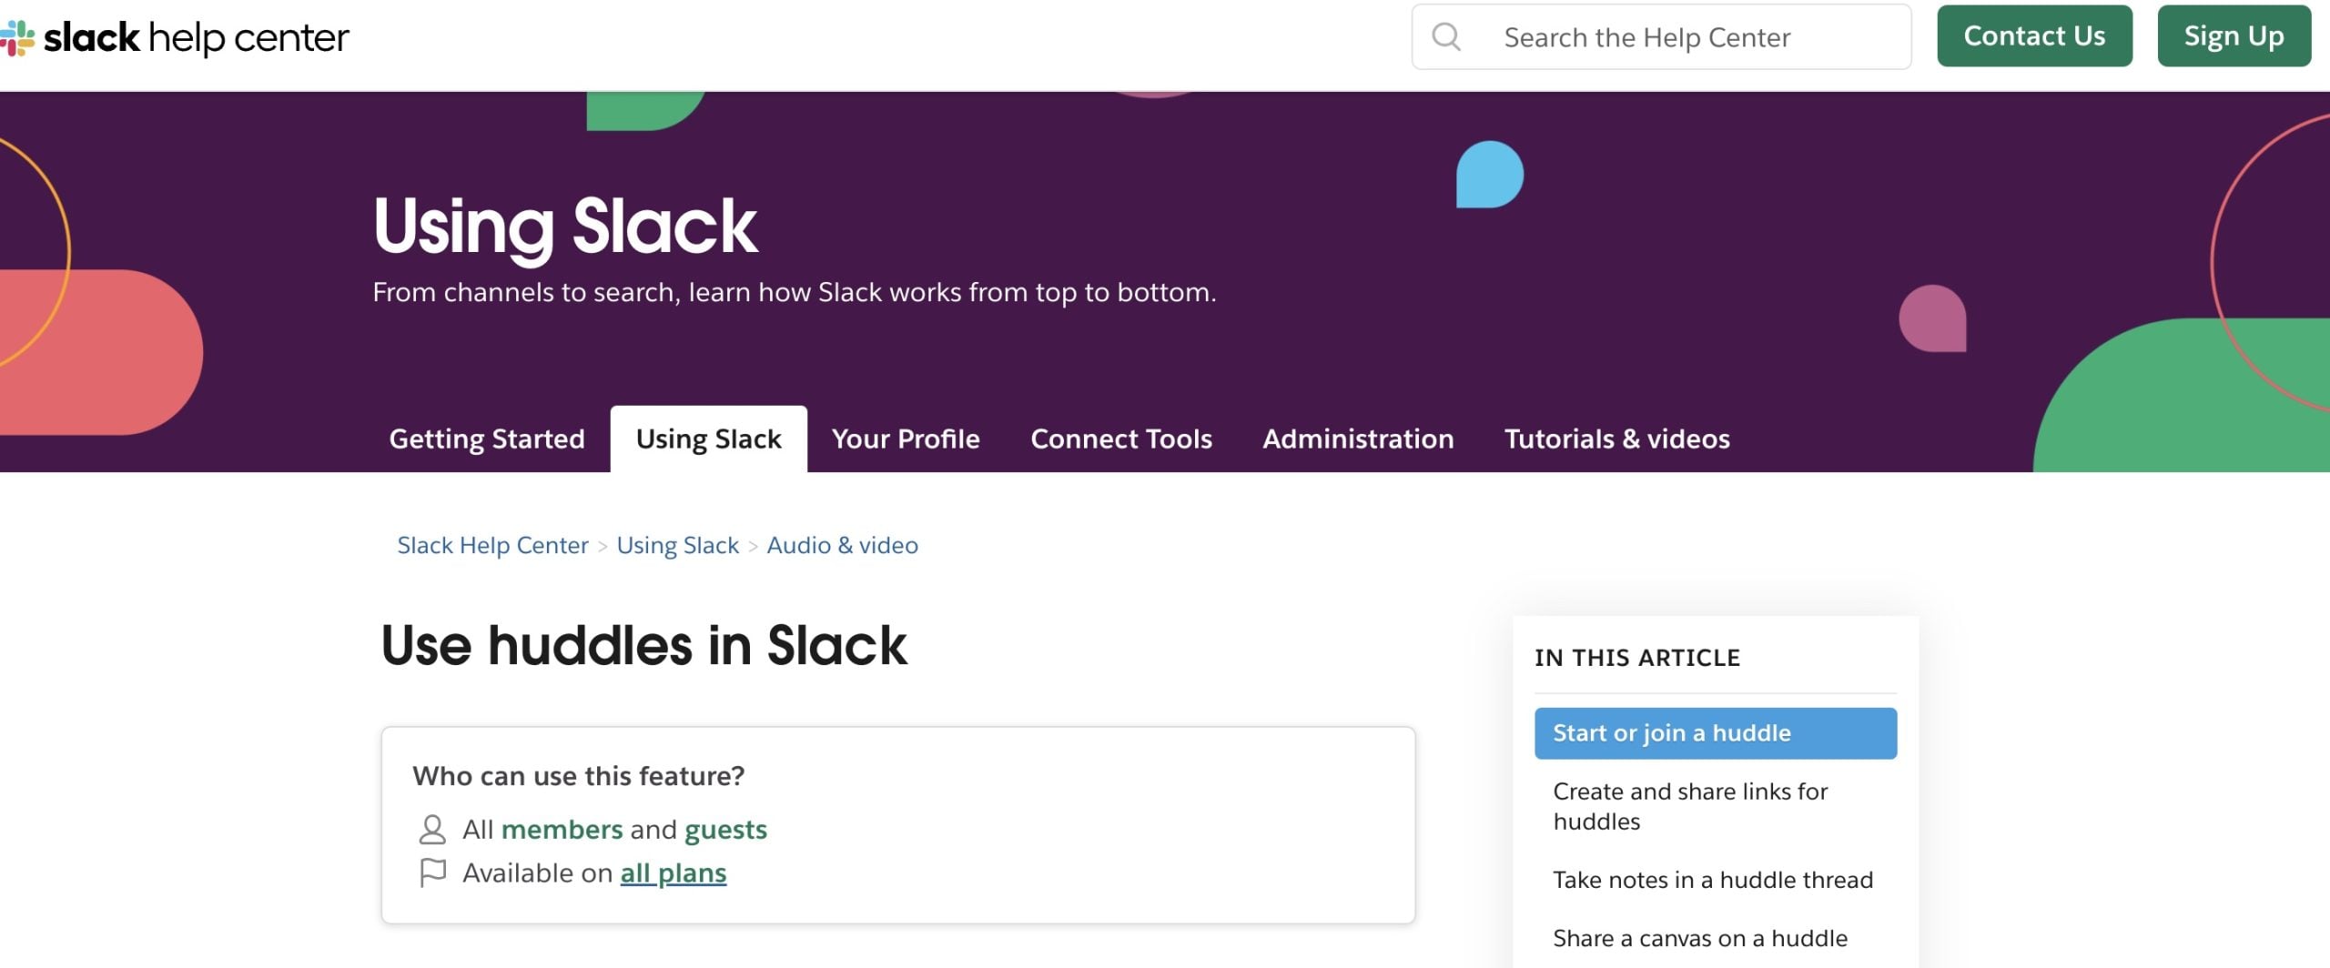Click the Who can use this feature? text
This screenshot has height=968, width=2330.
578,775
